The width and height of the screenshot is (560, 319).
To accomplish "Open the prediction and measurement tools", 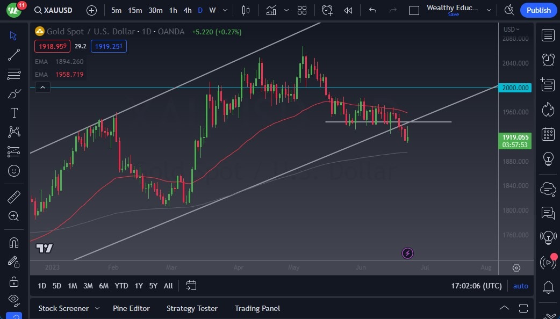I will click(x=13, y=151).
